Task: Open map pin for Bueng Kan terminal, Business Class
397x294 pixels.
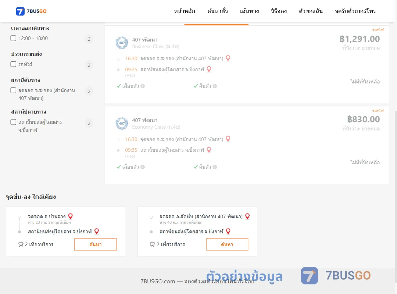Action: click(x=209, y=69)
